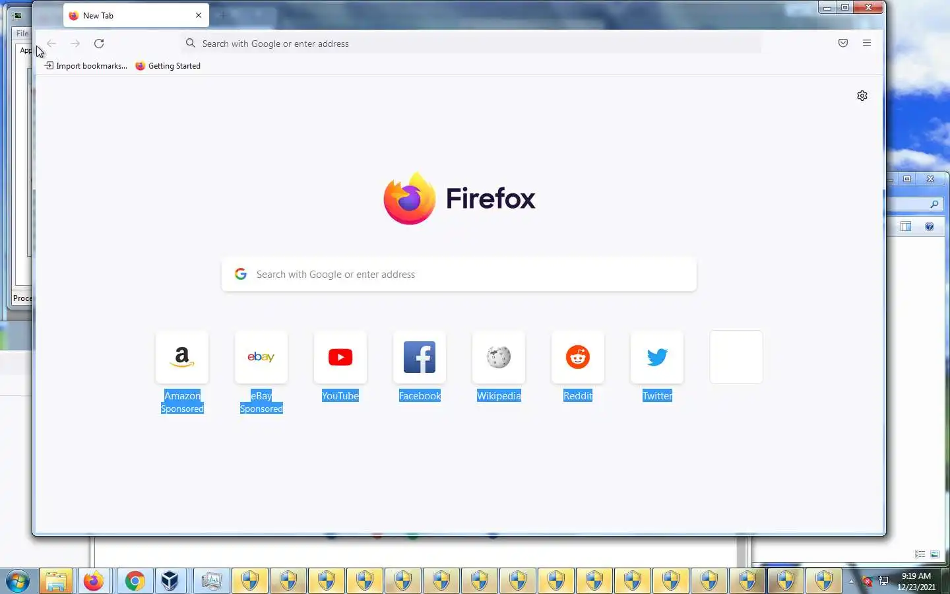950x594 pixels.
Task: Open the clock showing 9:19 AM
Action: [916, 581]
